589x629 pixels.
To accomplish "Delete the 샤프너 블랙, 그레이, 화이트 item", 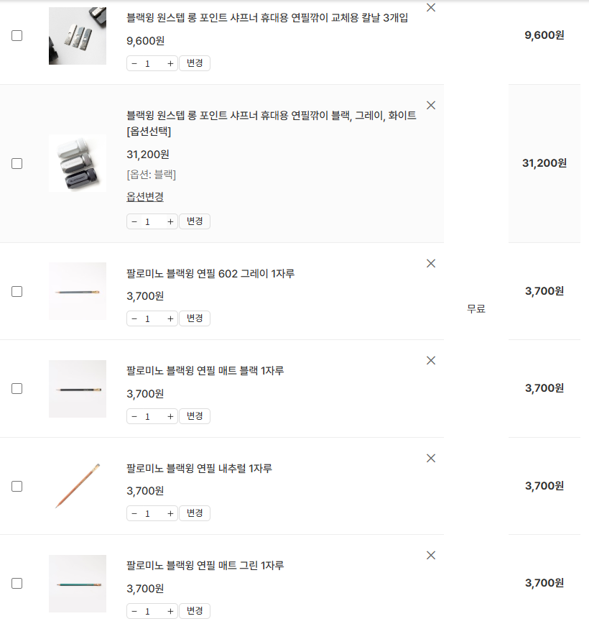I will [431, 105].
